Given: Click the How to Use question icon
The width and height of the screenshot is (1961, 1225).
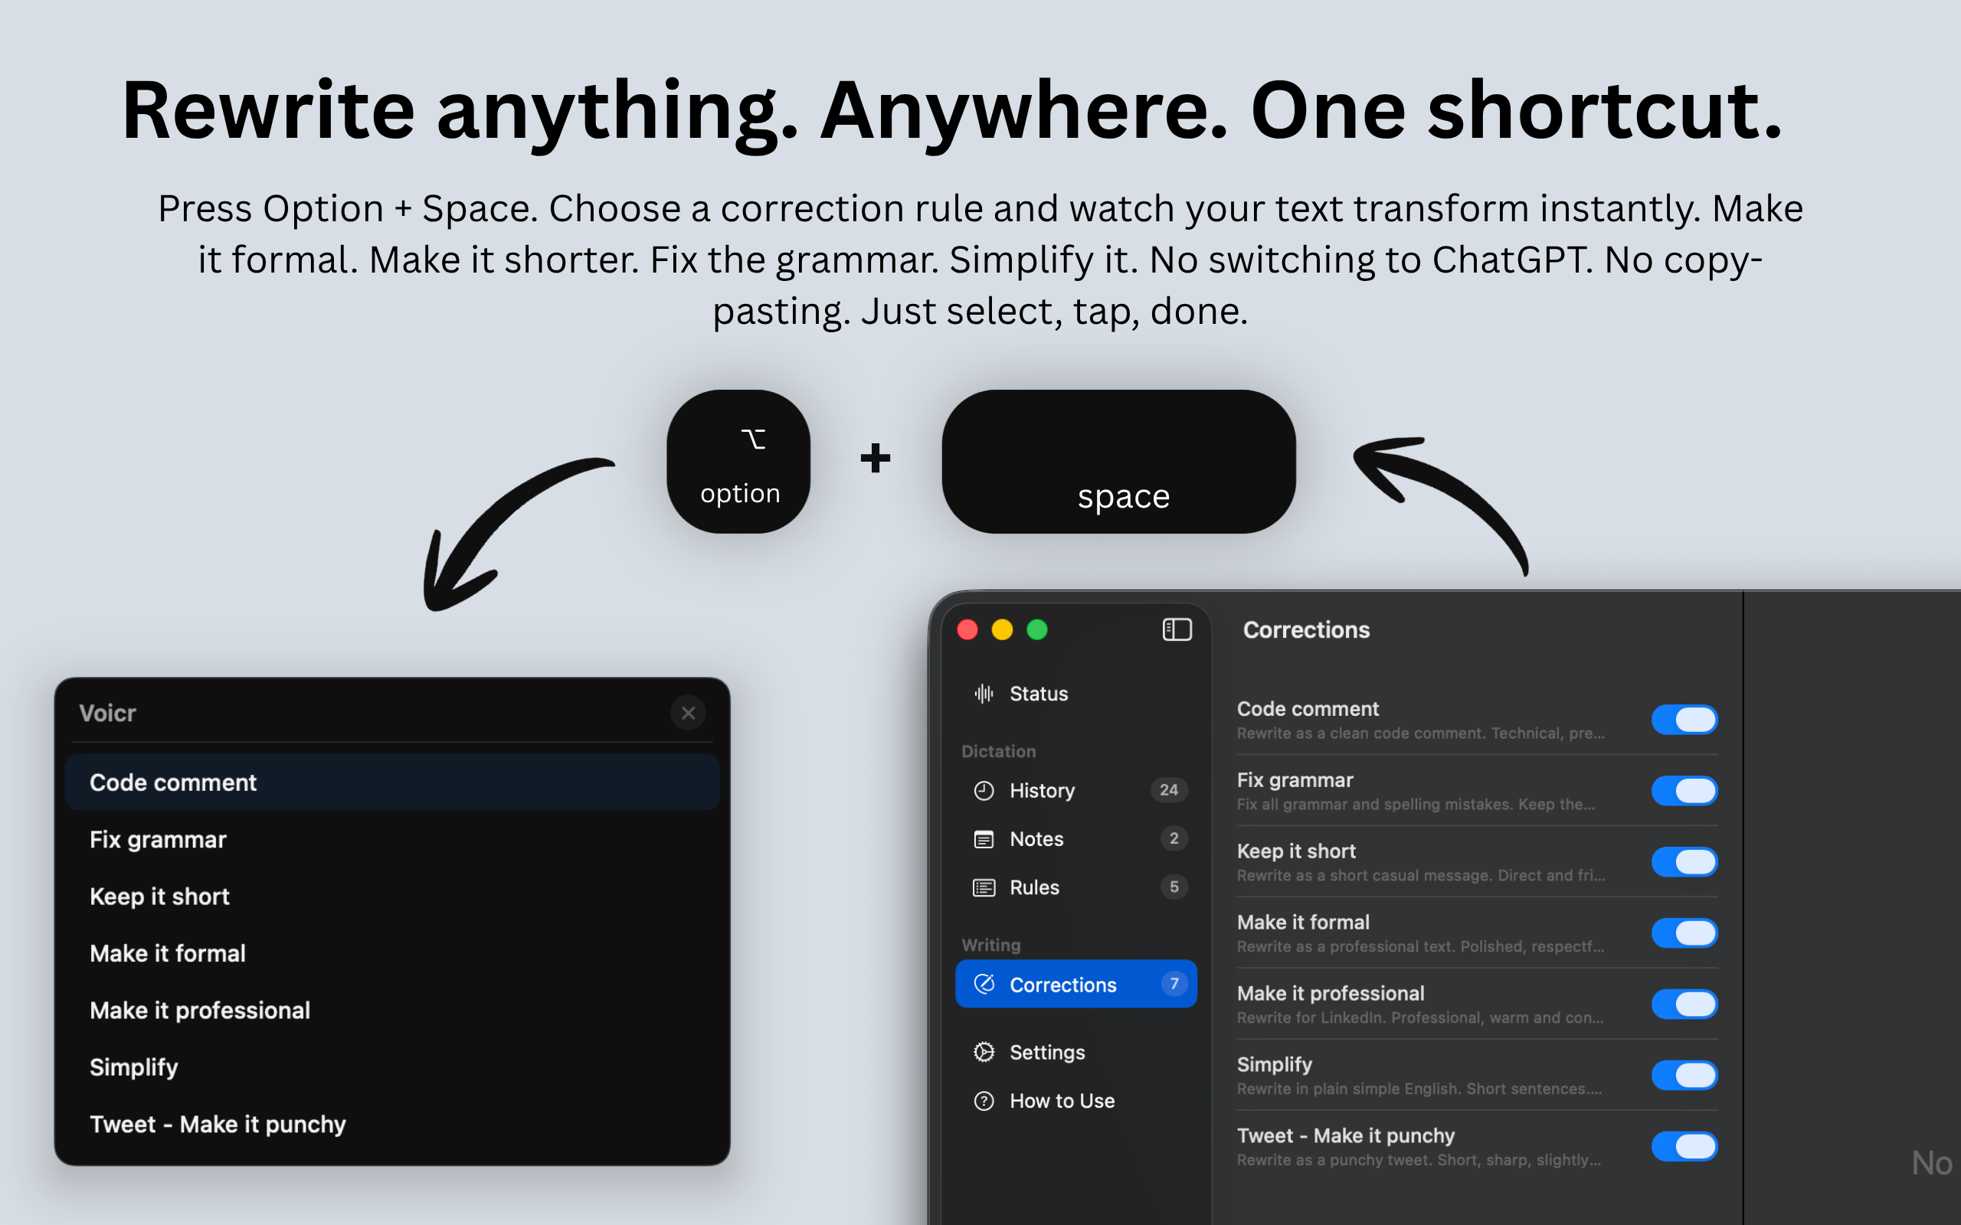Looking at the screenshot, I should [984, 1101].
